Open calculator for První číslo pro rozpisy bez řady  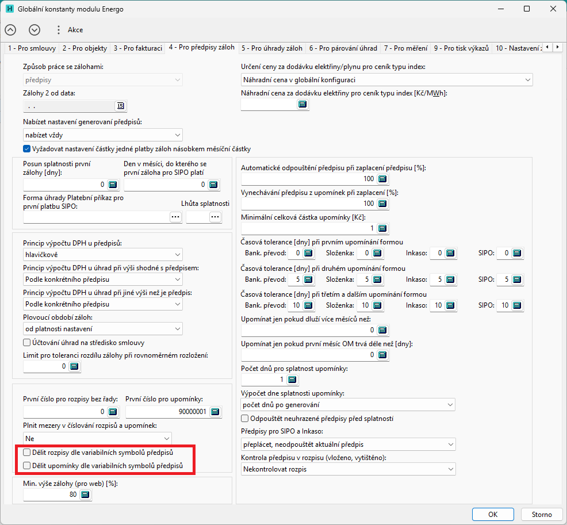tap(113, 412)
